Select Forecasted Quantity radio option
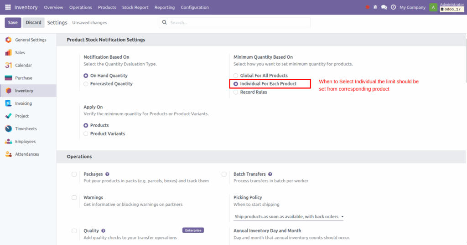Viewport: 467px width, 245px height. coord(86,84)
